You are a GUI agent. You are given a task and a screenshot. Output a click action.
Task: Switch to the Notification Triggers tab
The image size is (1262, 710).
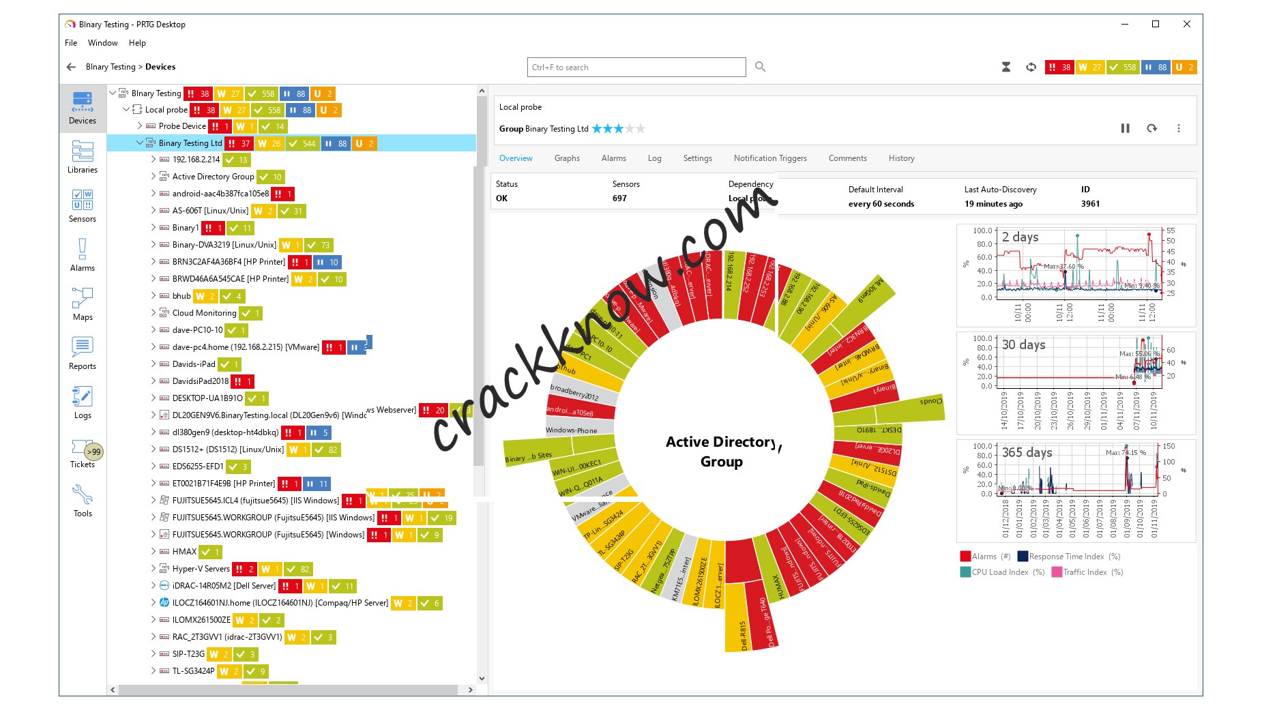tap(770, 158)
